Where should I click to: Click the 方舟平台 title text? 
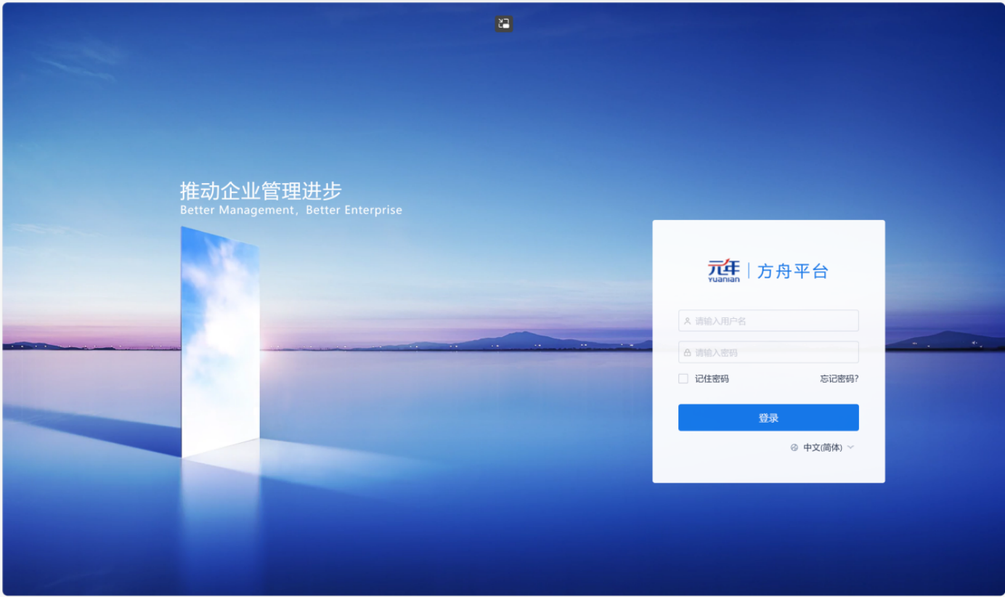coord(792,272)
